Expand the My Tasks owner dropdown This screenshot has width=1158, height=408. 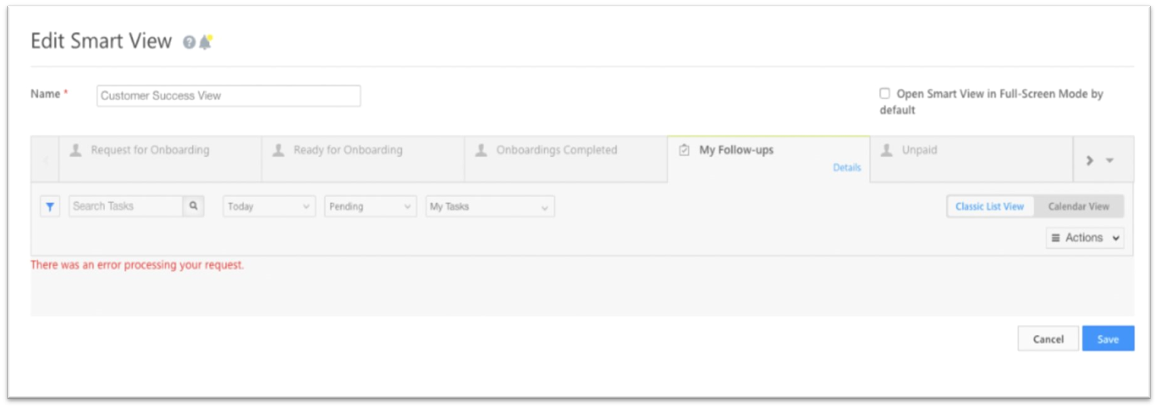490,206
